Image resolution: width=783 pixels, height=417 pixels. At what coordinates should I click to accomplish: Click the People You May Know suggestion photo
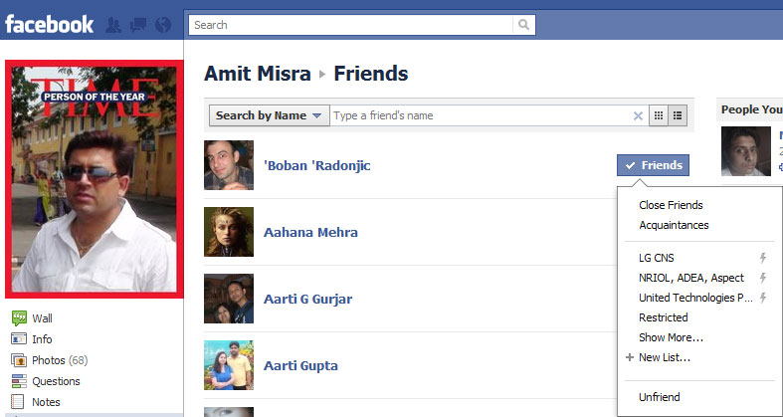[x=746, y=151]
